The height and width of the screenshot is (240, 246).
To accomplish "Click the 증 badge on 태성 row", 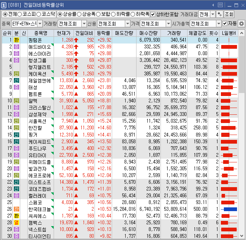I will pyautogui.click(x=16, y=87).
